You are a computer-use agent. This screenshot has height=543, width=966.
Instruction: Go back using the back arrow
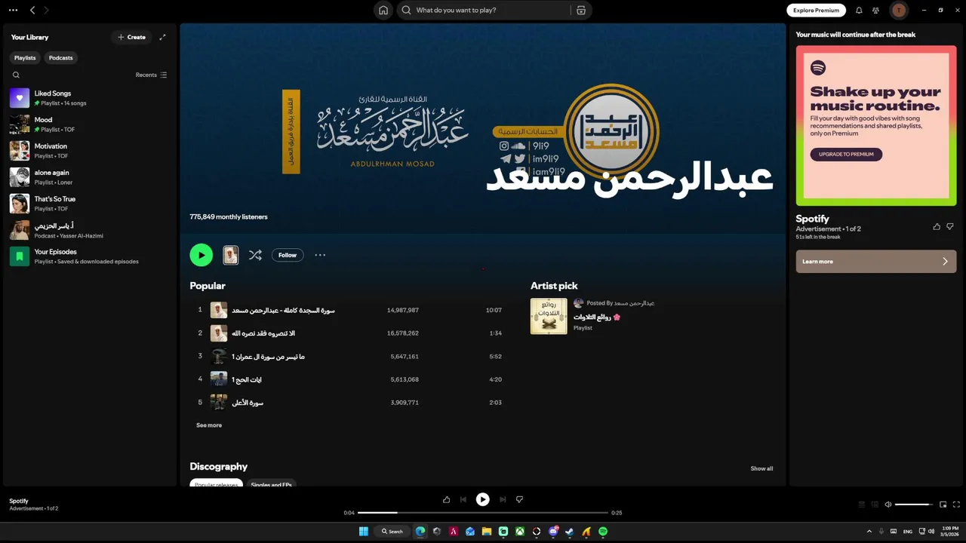(x=32, y=11)
